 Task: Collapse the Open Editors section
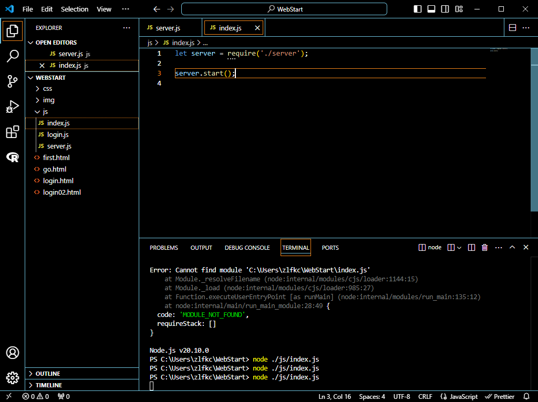[x=82, y=43]
